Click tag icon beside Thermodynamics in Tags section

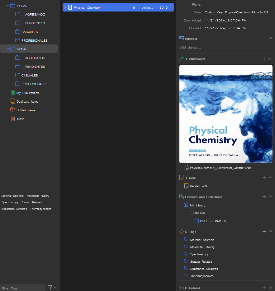[186, 275]
